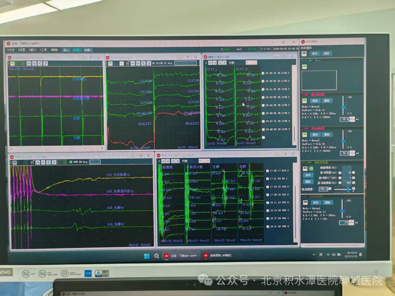Toggle checkbox for trace 18:48:59 38.3/38.2
Screen dimensions: 395x296
tap(263, 129)
